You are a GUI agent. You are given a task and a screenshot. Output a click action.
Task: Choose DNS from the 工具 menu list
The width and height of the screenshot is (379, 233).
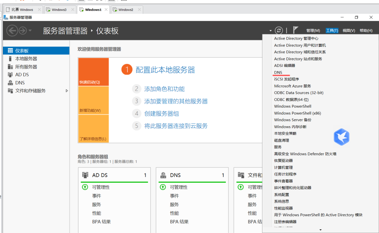(x=278, y=72)
